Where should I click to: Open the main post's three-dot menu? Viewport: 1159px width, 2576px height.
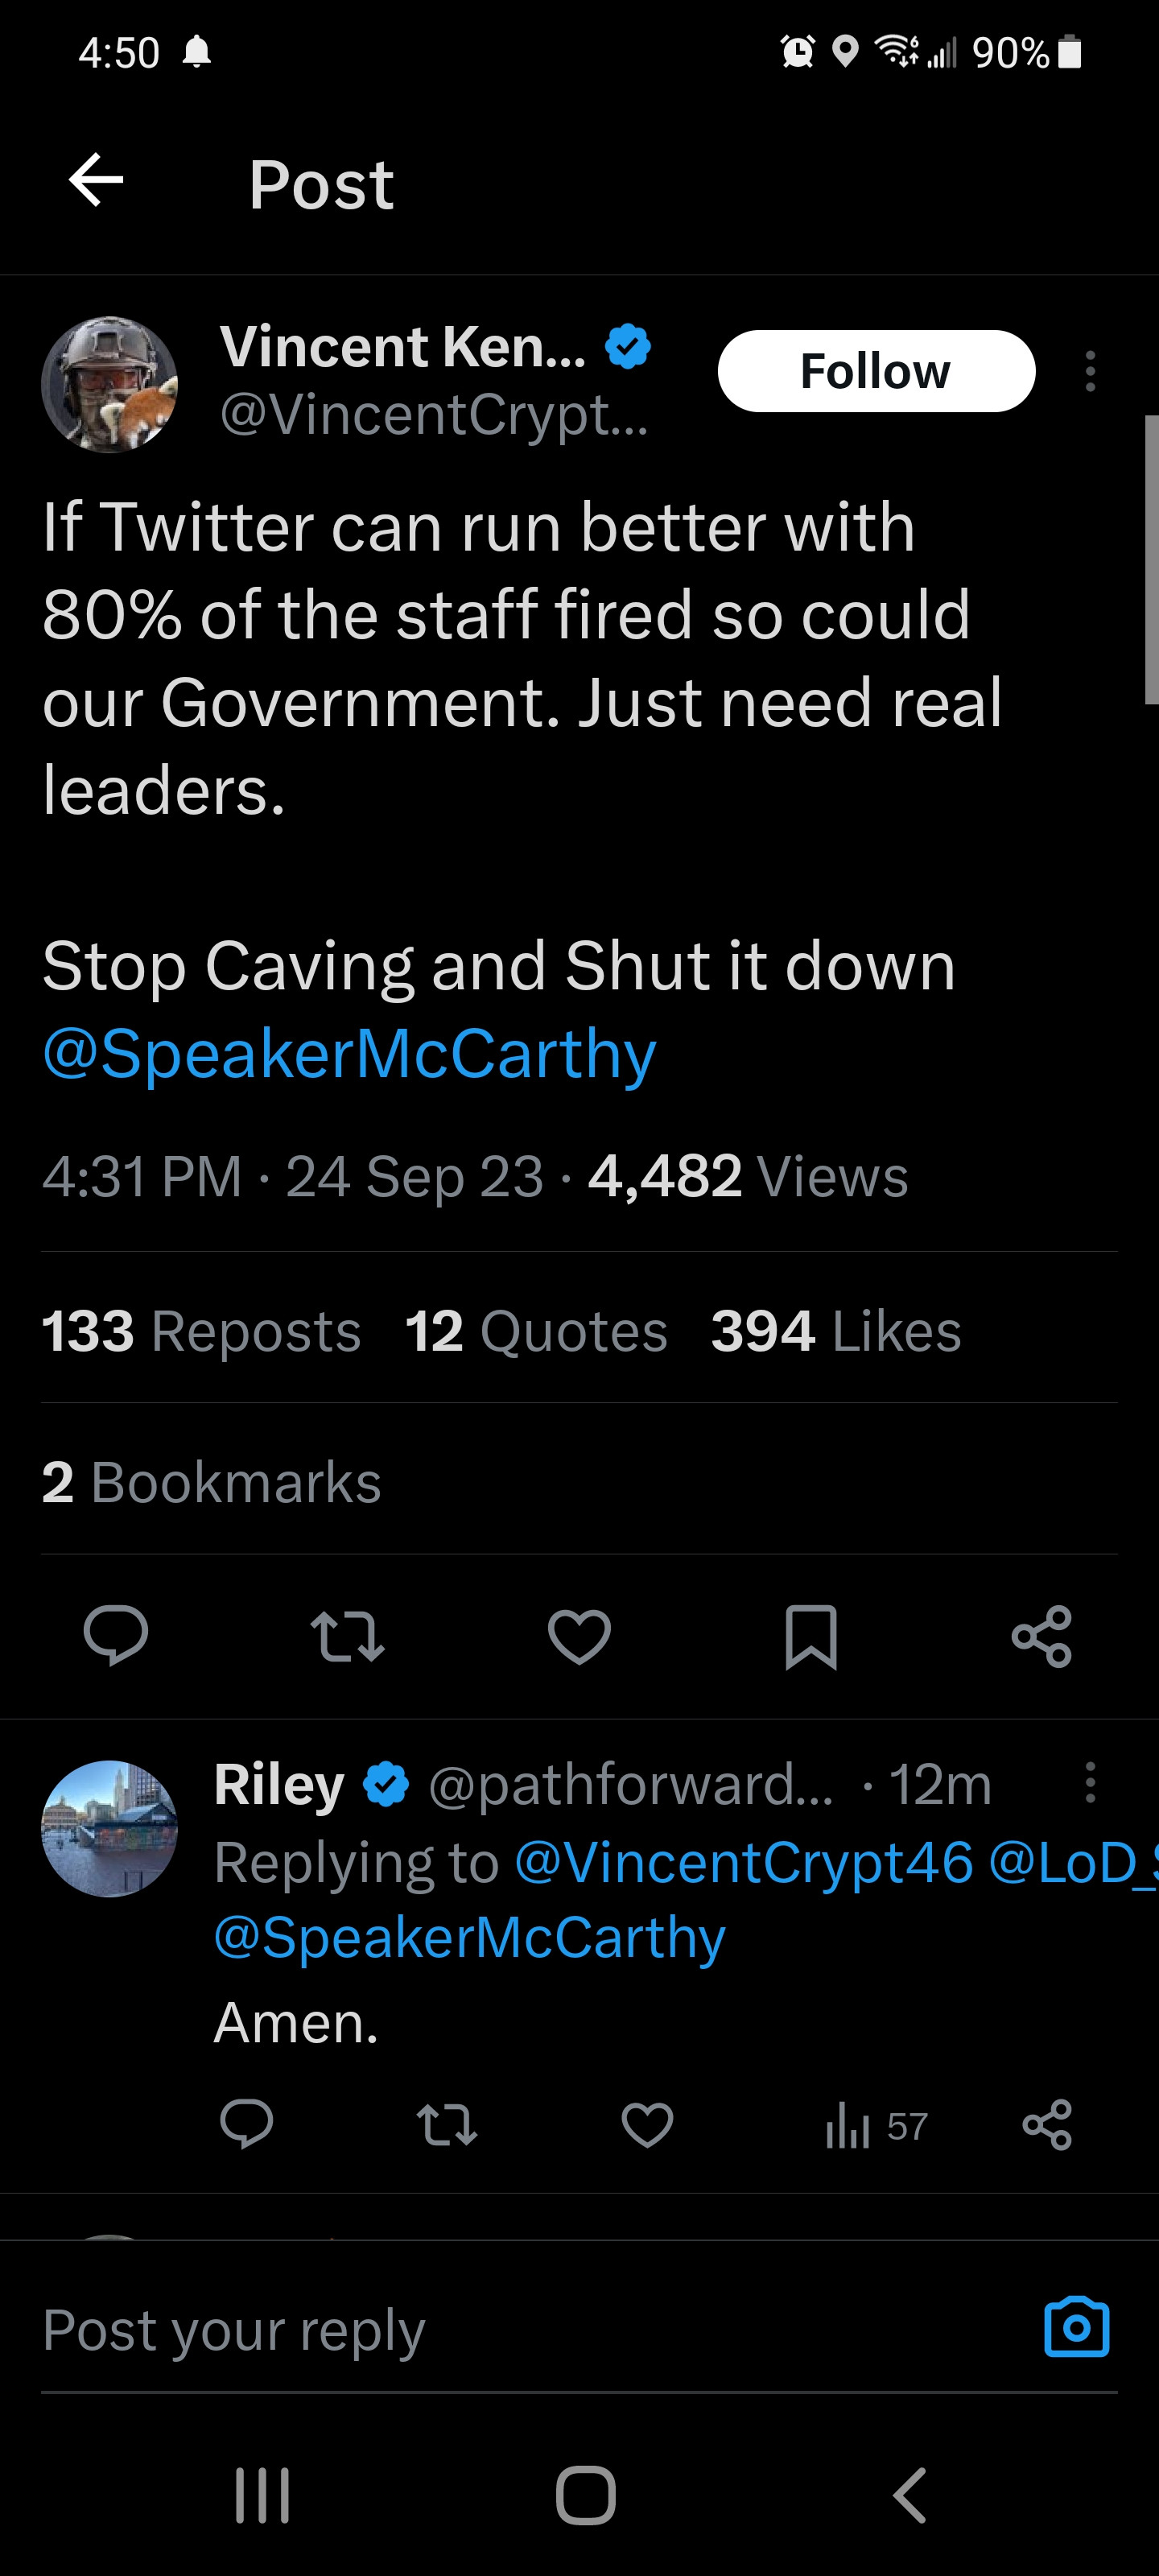(x=1090, y=371)
